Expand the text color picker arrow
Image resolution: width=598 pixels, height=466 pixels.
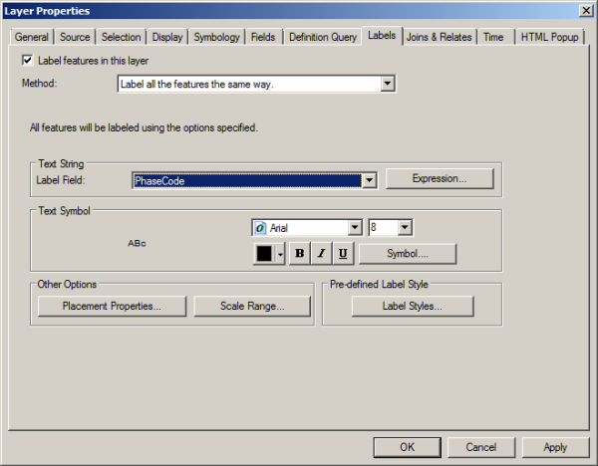(x=280, y=254)
